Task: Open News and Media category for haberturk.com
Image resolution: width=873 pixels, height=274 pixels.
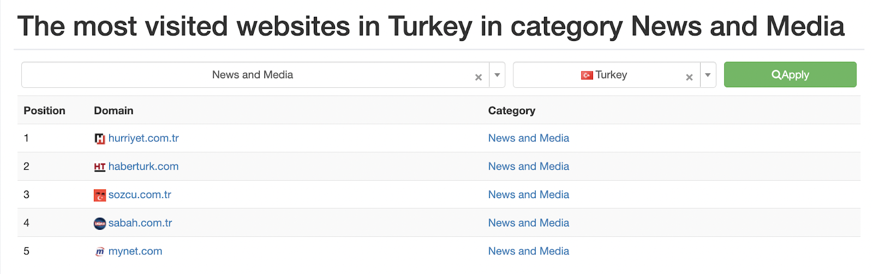Action: pyautogui.click(x=529, y=166)
